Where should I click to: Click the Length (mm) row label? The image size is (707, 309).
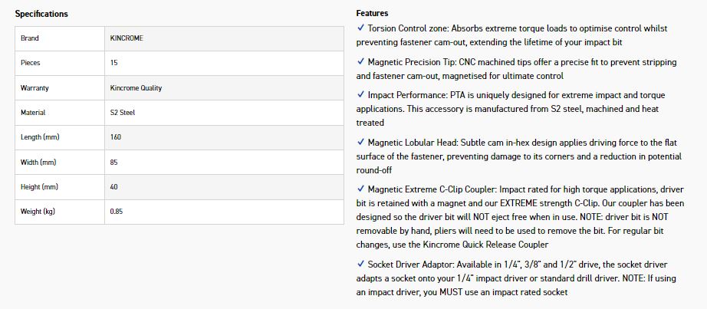(40, 137)
